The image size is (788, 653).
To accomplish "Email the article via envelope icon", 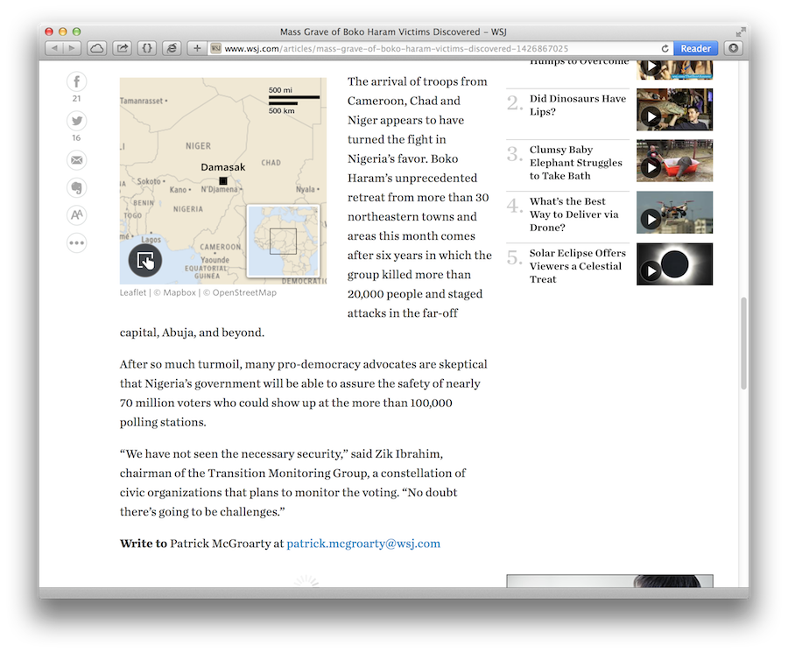I will pyautogui.click(x=76, y=160).
